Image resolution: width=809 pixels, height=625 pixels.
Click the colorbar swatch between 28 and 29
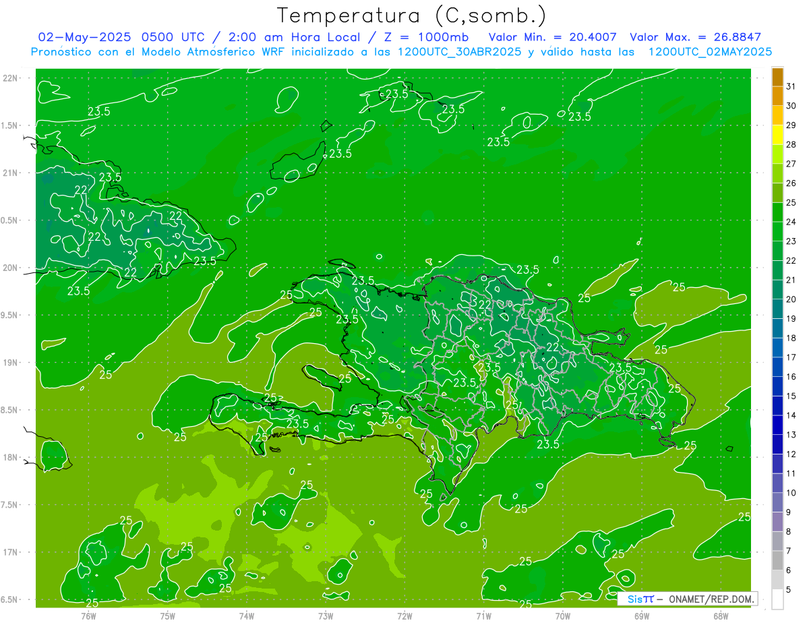coord(777,135)
